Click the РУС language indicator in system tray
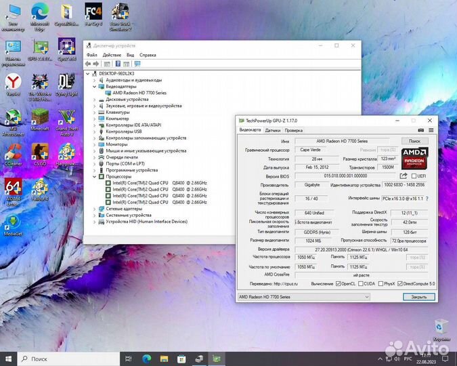This screenshot has height=366, width=457. 408,359
